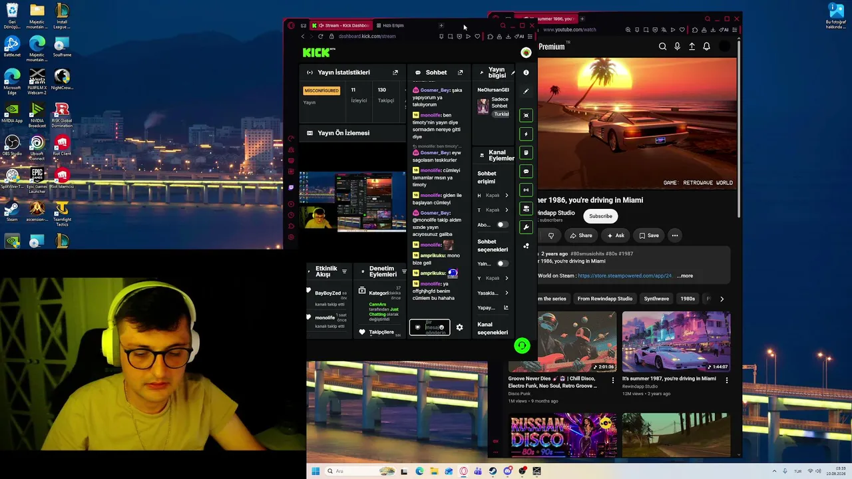Click the MISCONFIGURED stream status badge

click(x=321, y=90)
